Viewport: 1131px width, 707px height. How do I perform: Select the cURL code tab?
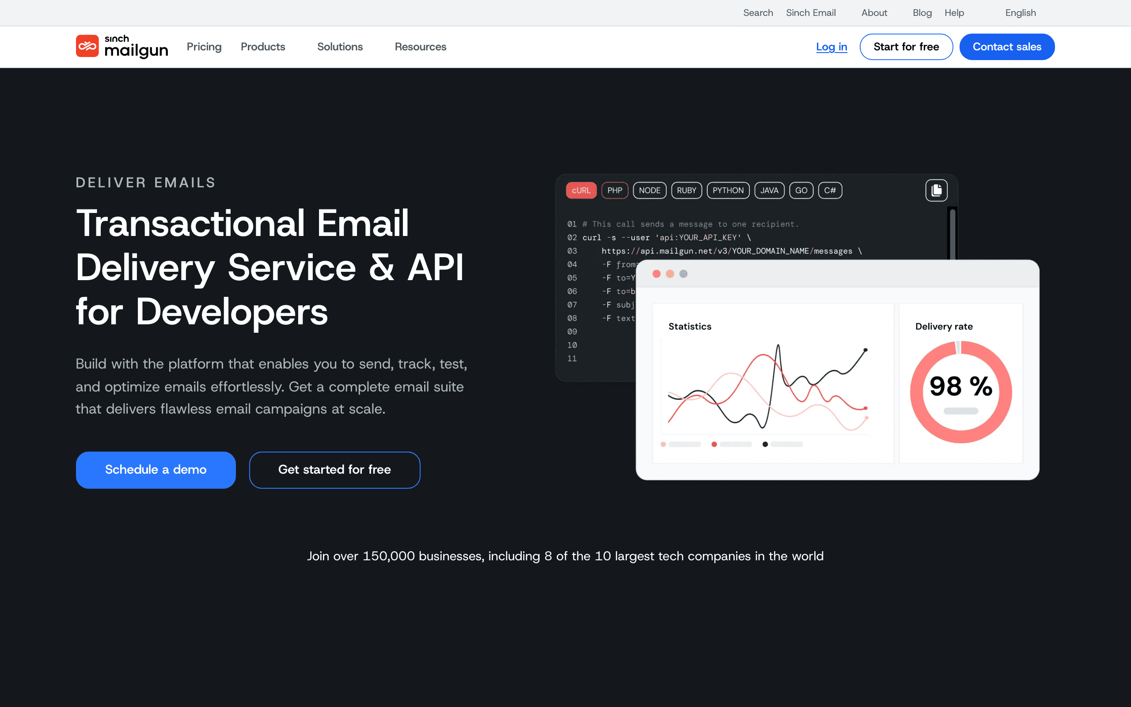[581, 190]
